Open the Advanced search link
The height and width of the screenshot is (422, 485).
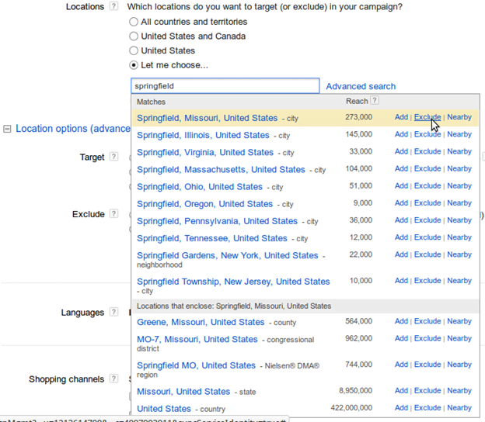[x=361, y=86]
